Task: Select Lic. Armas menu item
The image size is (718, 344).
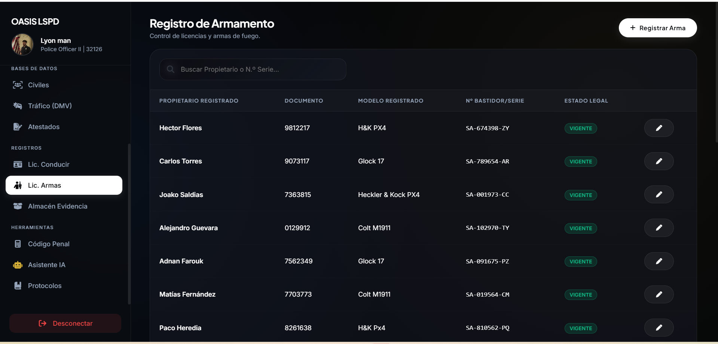Action: tap(64, 185)
